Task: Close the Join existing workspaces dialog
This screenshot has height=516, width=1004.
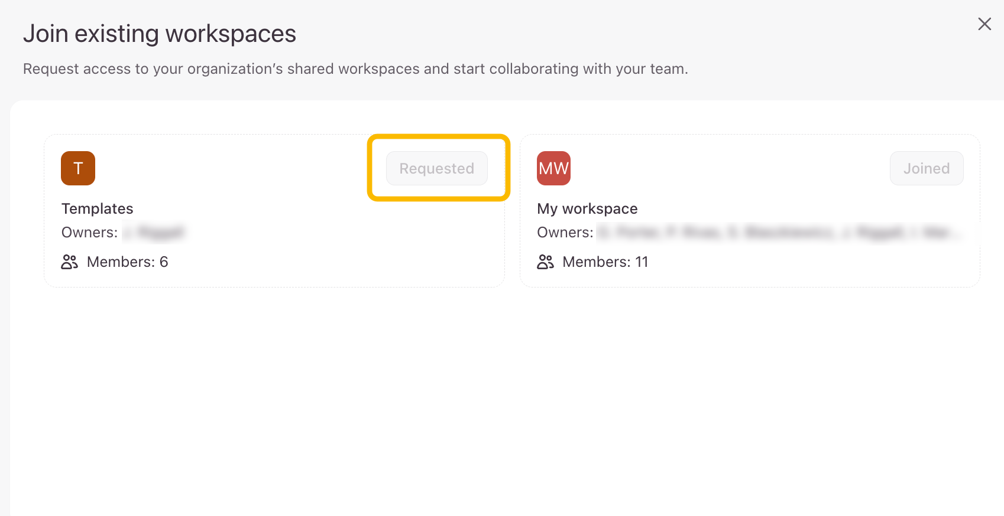Action: click(984, 24)
